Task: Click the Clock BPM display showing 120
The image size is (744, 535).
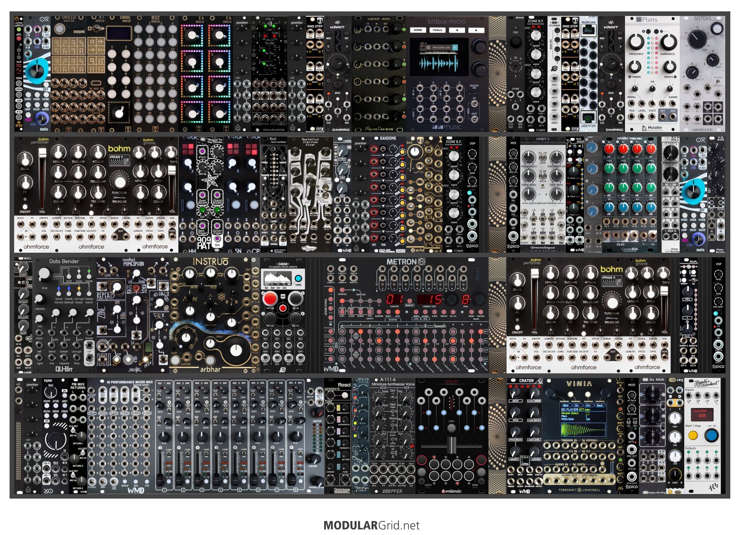Action: [x=702, y=415]
